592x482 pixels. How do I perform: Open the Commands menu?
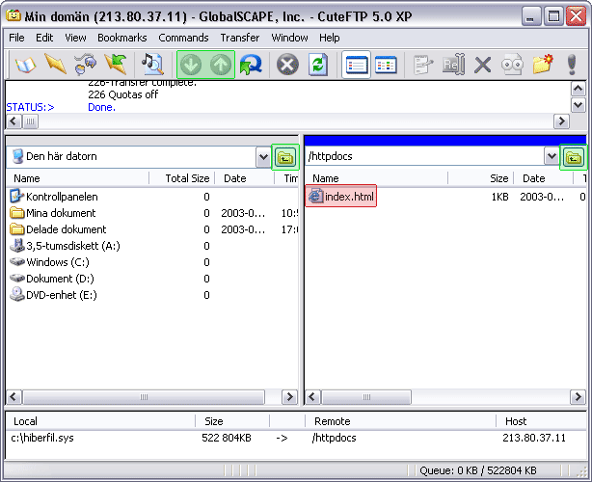183,38
